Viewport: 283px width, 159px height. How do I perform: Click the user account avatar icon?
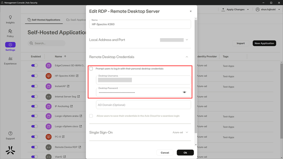(x=258, y=10)
